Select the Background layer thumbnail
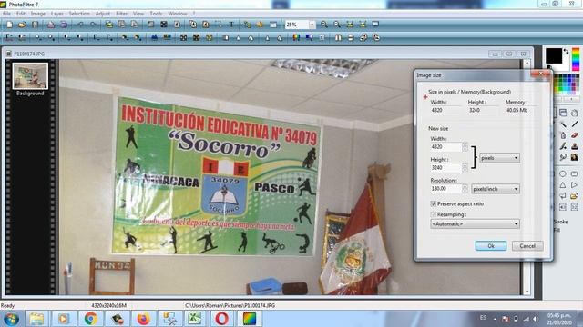 click(x=30, y=76)
